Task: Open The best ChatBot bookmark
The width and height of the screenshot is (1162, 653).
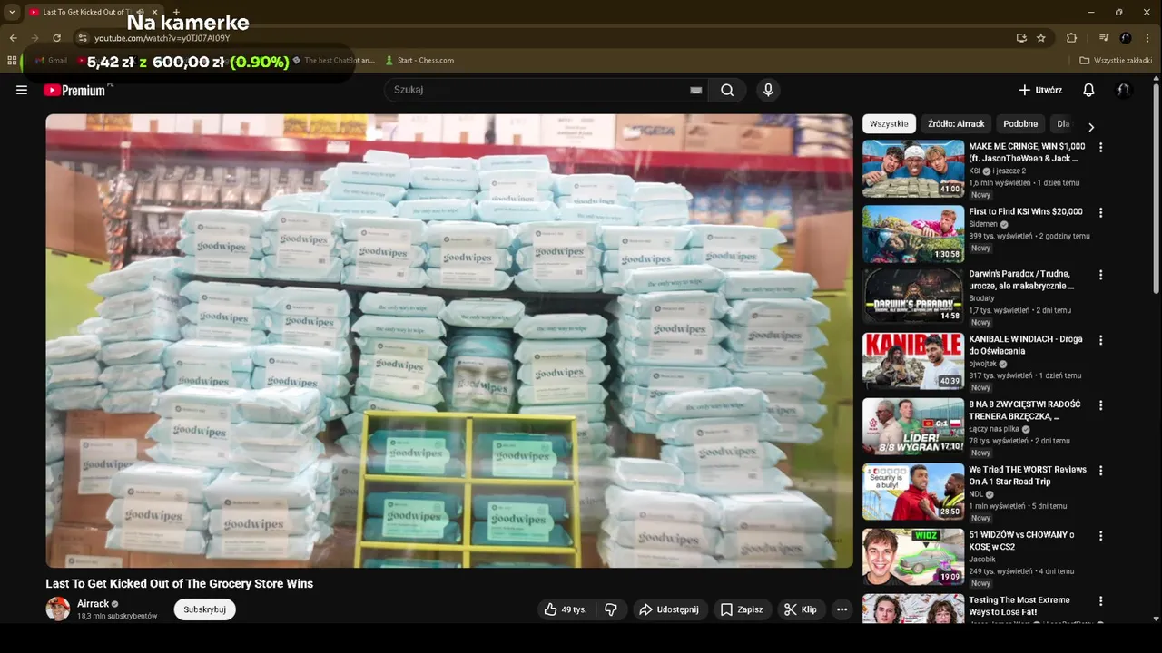Action: tap(333, 61)
